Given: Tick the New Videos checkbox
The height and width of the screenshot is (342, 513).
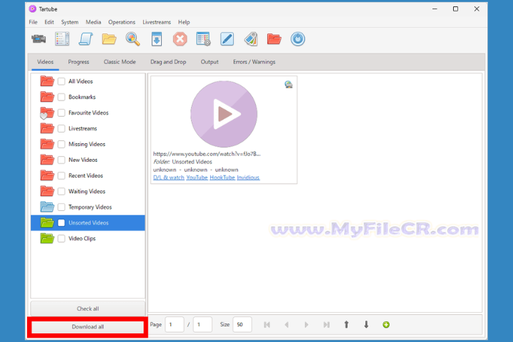Looking at the screenshot, I should [x=61, y=160].
